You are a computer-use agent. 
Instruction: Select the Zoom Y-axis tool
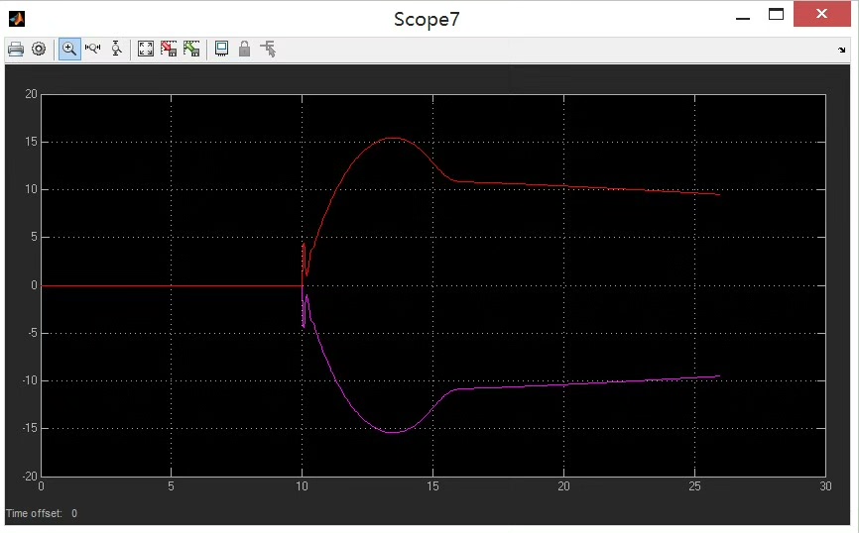116,50
